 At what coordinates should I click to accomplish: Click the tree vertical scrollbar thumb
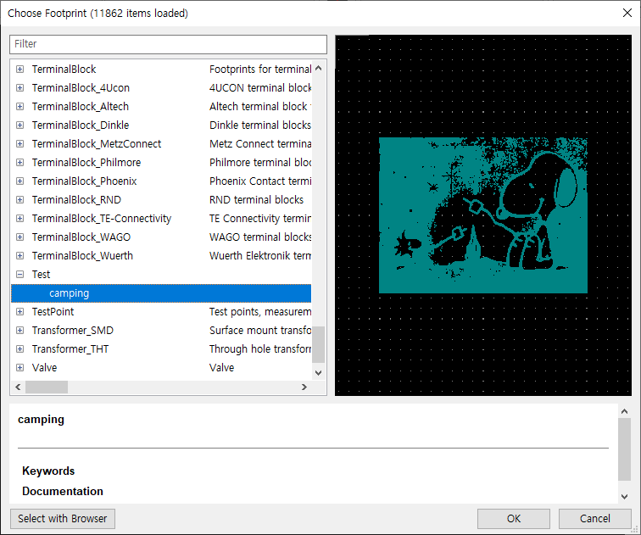pyautogui.click(x=319, y=344)
